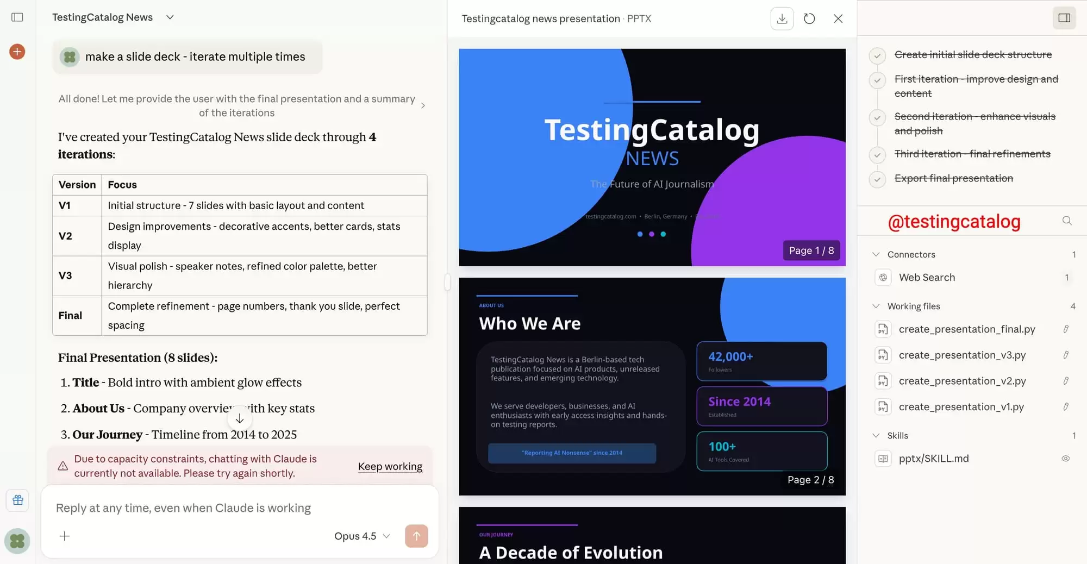Screen dimensions: 1087x564
Task: Open the Opus 4.5 model selector
Action: (362, 536)
